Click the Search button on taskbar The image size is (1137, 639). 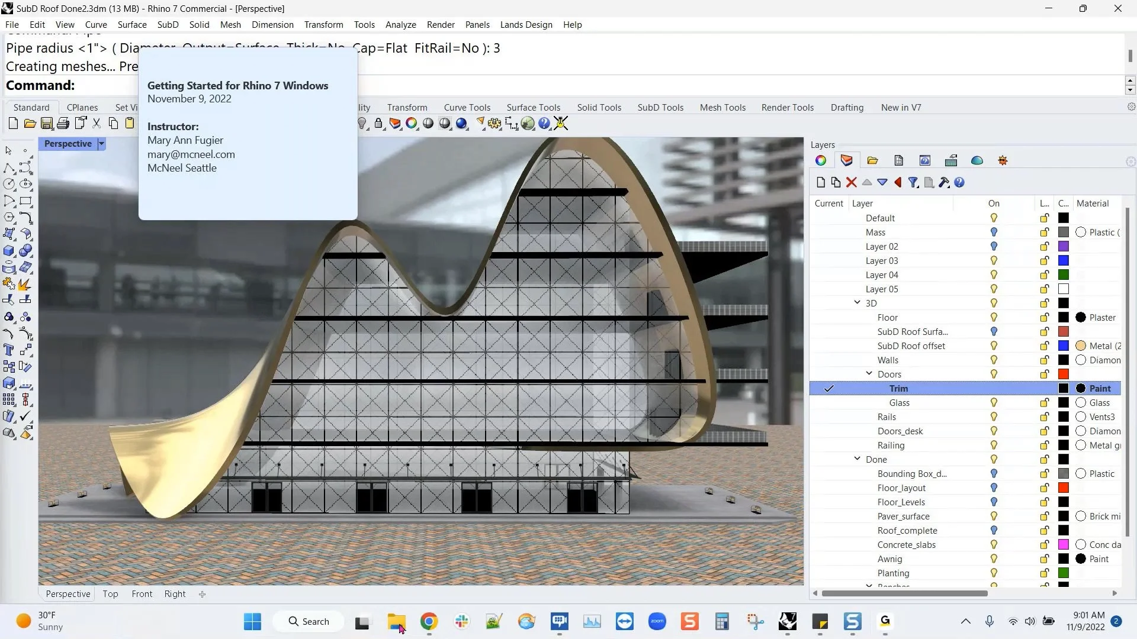click(308, 621)
